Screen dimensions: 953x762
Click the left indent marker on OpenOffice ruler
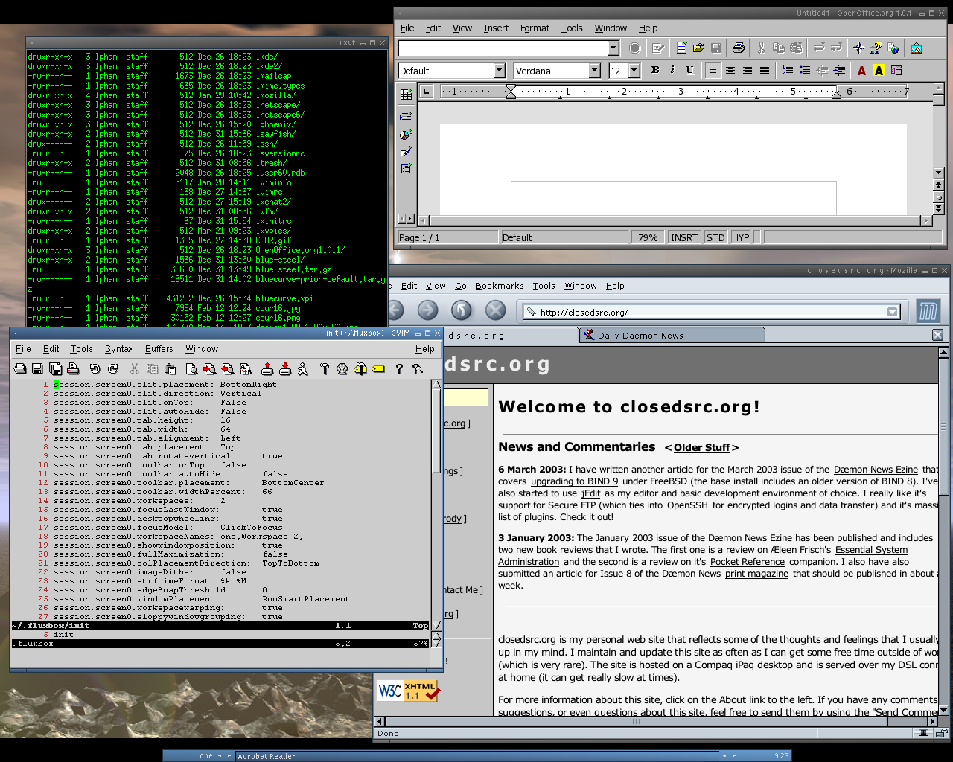coord(511,92)
